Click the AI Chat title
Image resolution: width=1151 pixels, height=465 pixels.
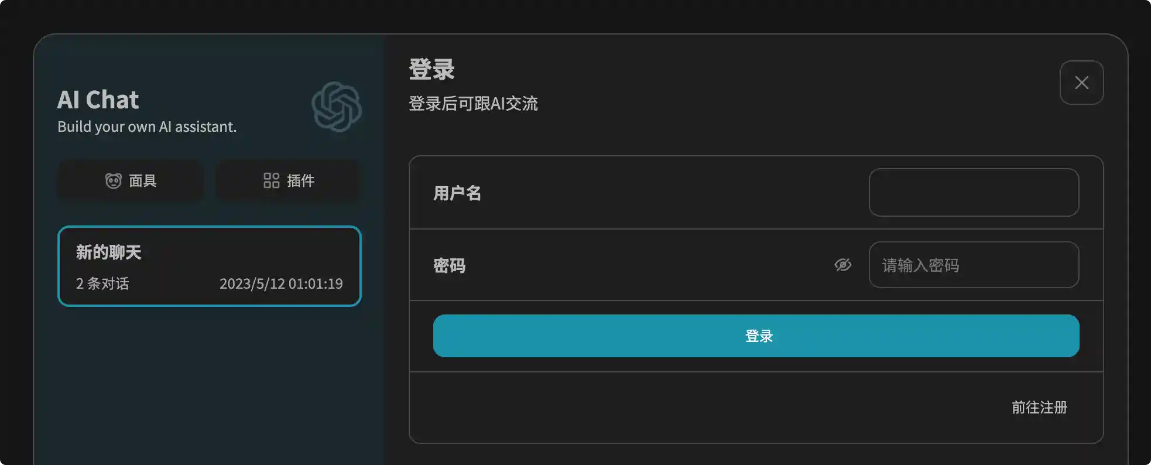click(98, 100)
